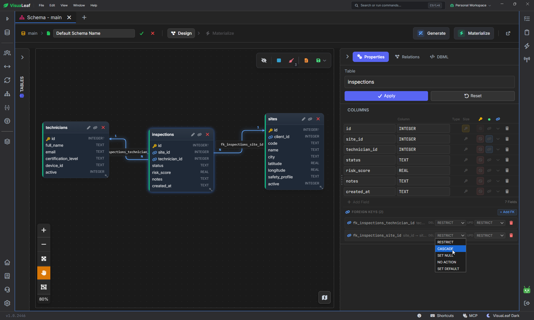Expand options chevron for risk_score column
Screen dimensions: 534x320
point(498,171)
